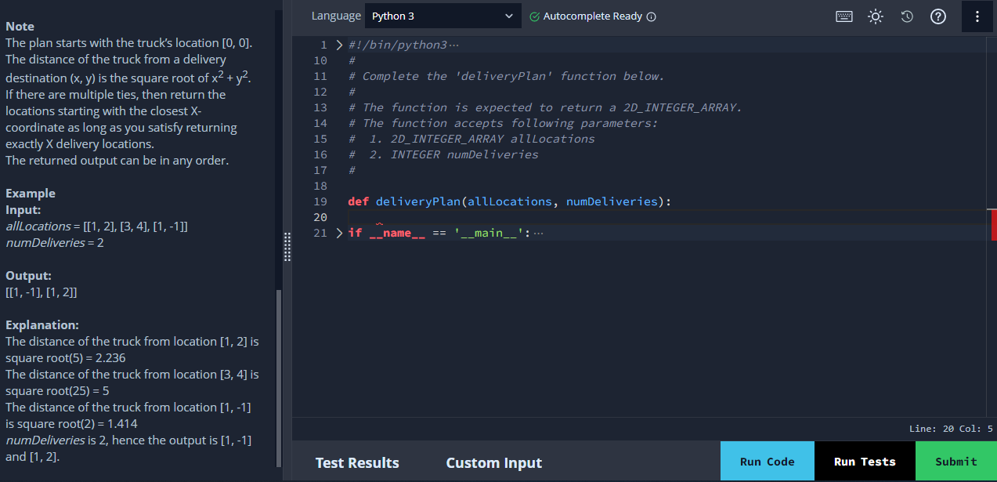Open the three-dot options menu
The width and height of the screenshot is (997, 482).
pos(977,16)
